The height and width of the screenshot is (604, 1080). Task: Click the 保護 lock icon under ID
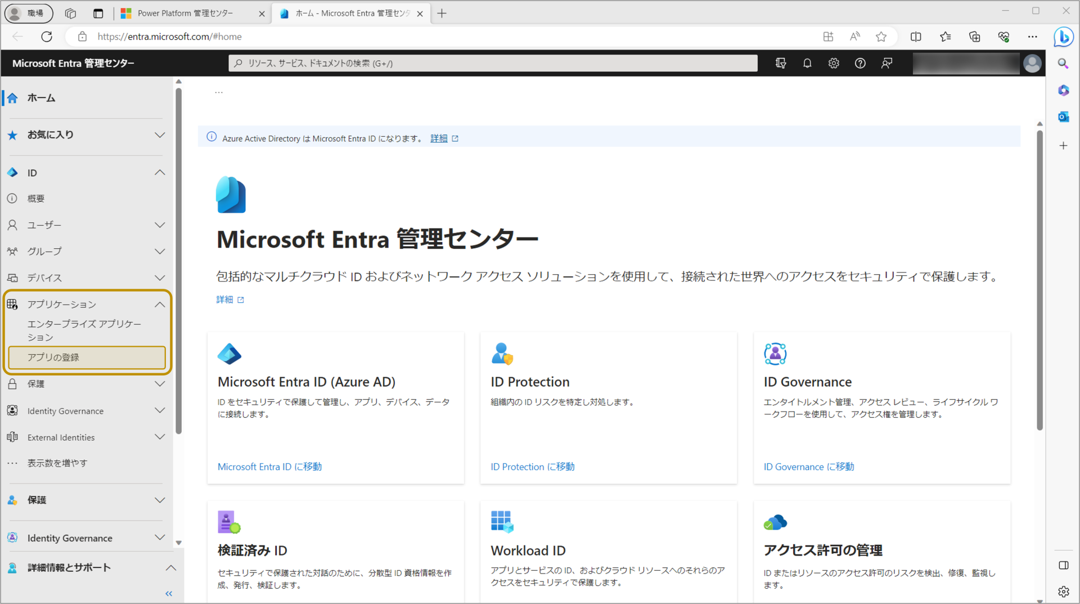tap(12, 384)
